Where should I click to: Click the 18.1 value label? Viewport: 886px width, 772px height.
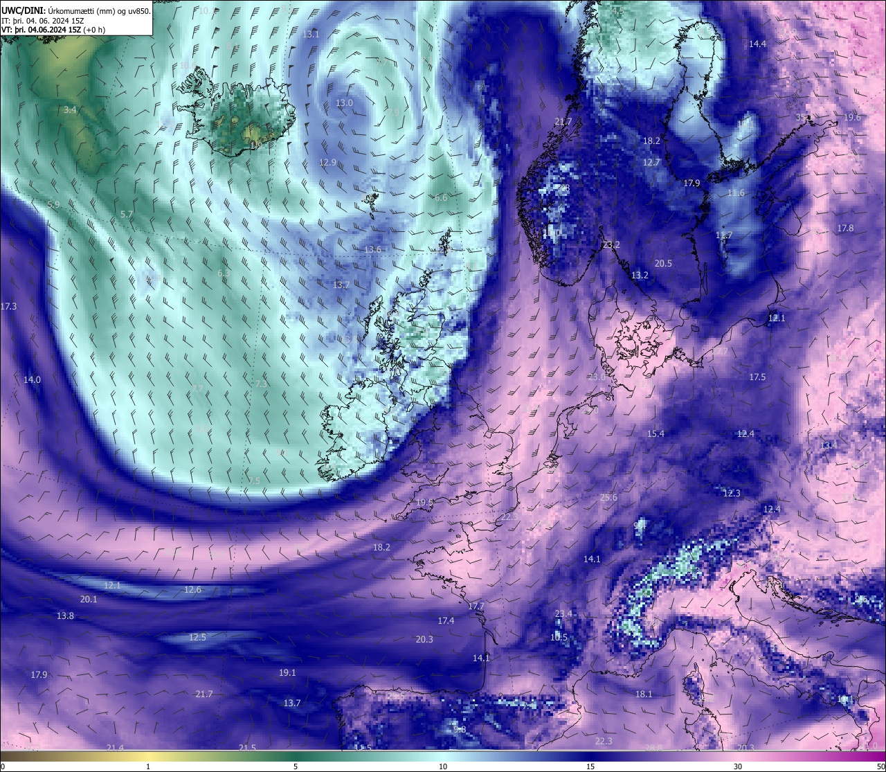pos(644,694)
